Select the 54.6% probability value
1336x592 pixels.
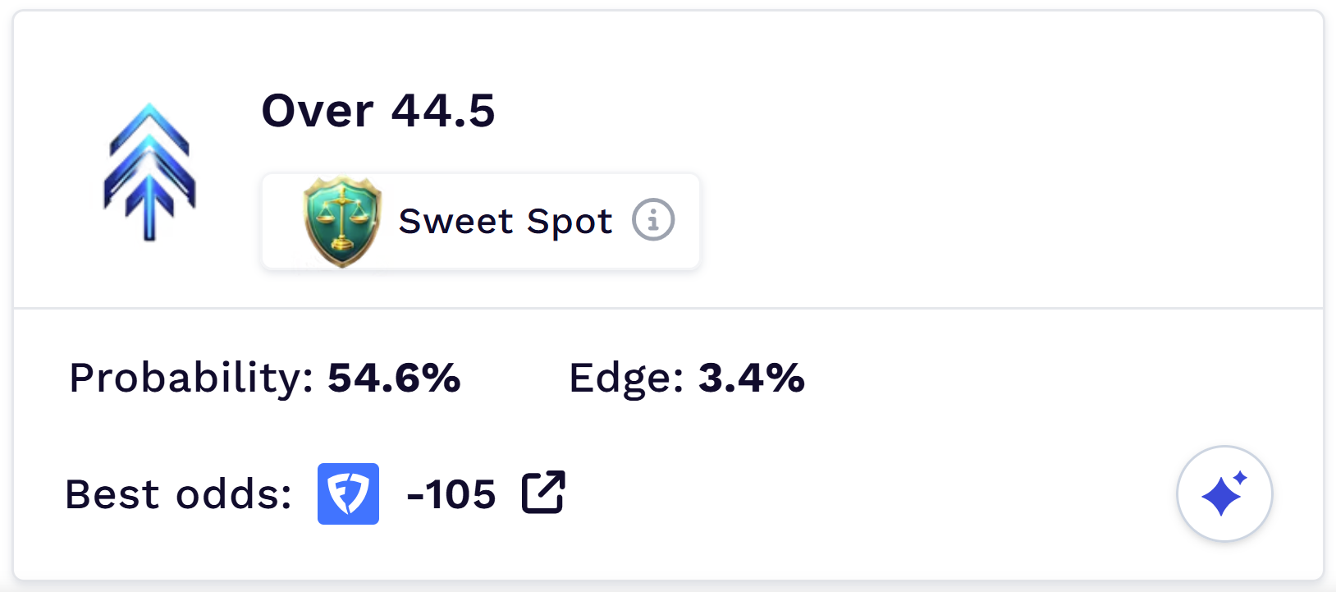(x=394, y=378)
